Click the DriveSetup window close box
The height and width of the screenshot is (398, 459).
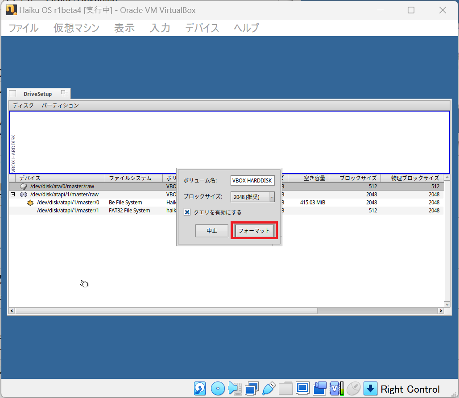point(12,94)
